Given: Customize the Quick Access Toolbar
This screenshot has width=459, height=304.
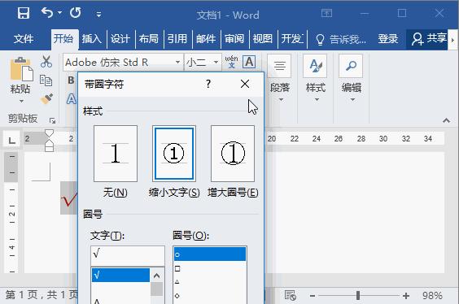Looking at the screenshot, I should [98, 14].
